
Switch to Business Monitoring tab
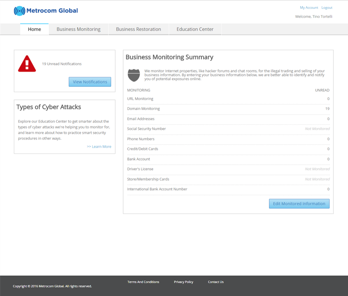[x=78, y=29]
